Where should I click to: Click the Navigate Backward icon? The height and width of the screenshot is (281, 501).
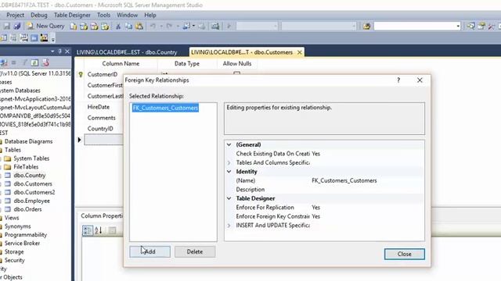coord(186,26)
